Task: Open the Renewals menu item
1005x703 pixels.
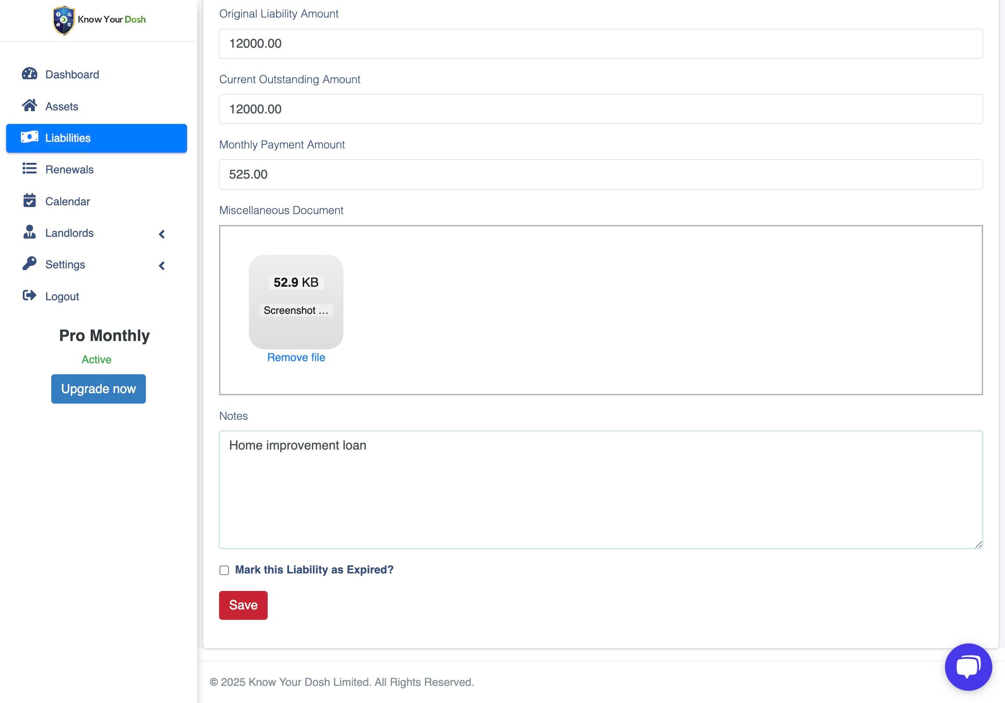Action: (x=69, y=169)
